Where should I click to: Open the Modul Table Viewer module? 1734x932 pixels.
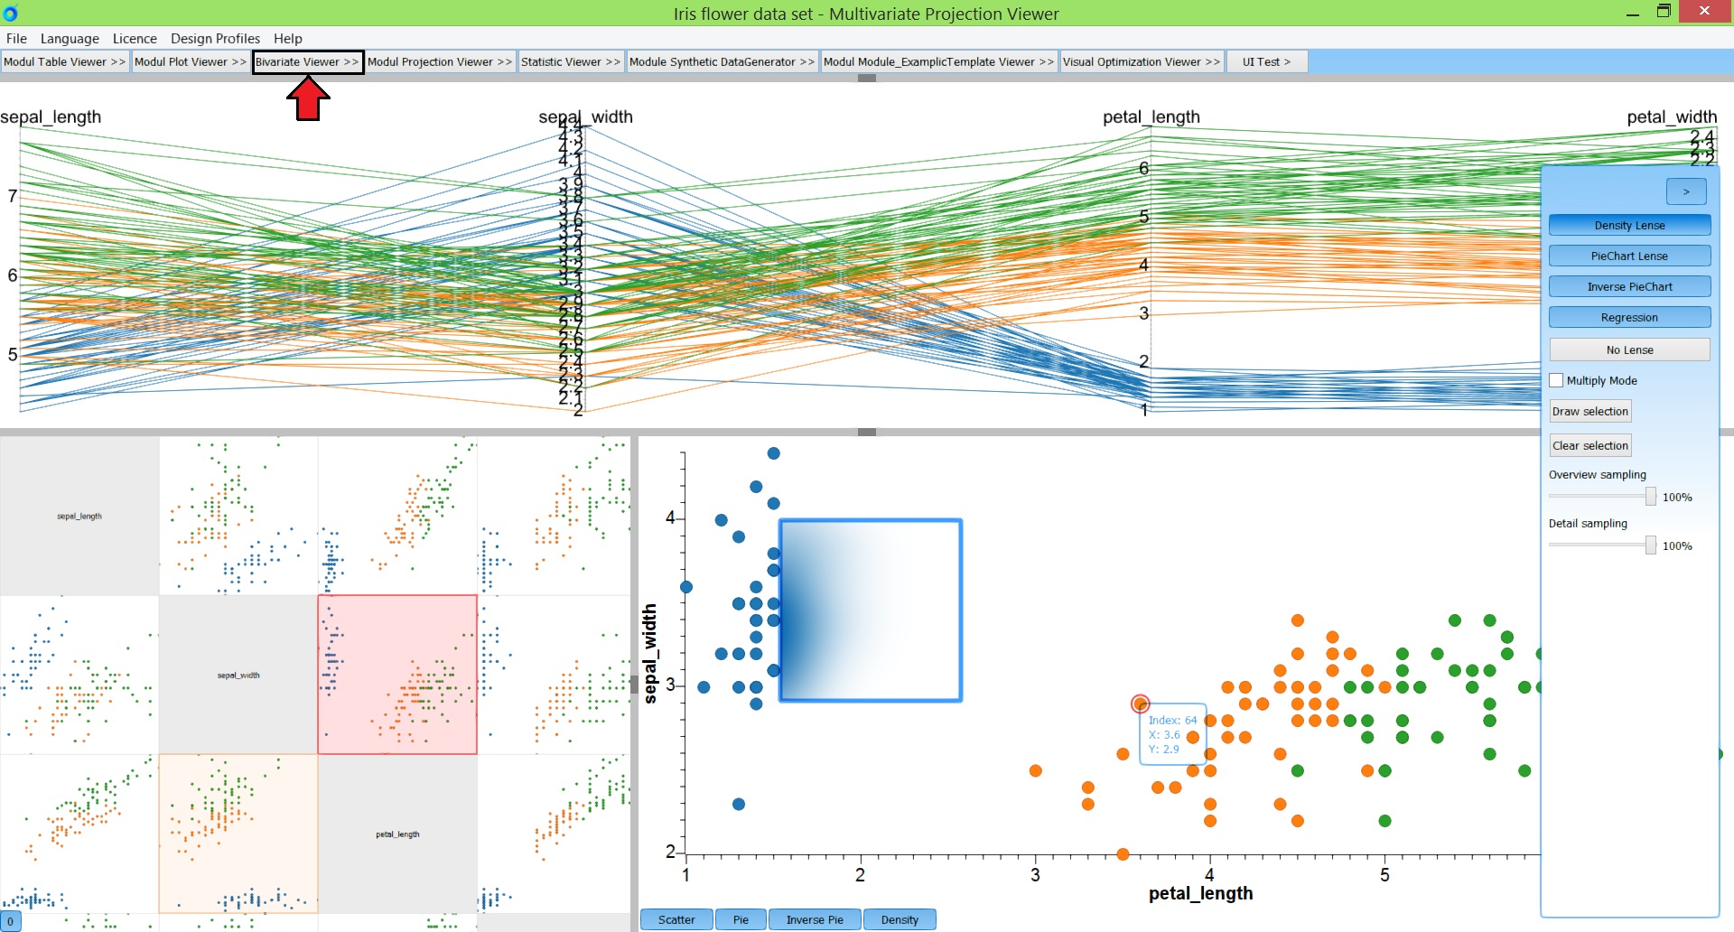pyautogui.click(x=63, y=61)
